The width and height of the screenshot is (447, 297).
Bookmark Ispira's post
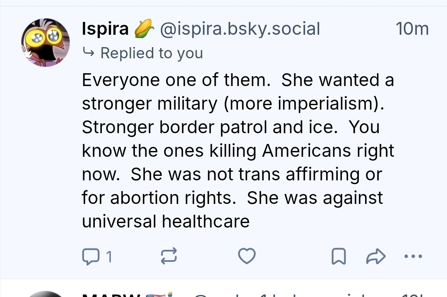coord(339,257)
